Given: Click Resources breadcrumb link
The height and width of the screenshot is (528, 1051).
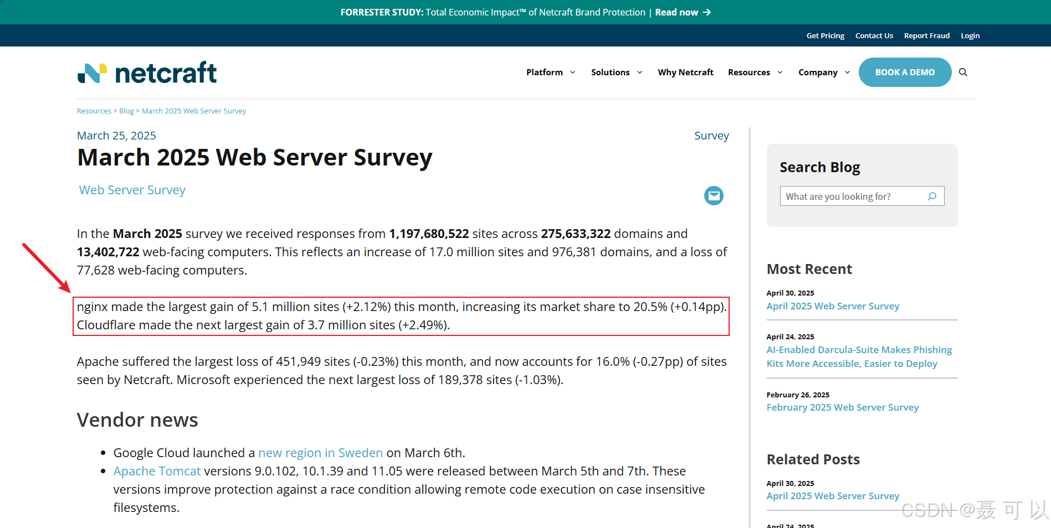Looking at the screenshot, I should 94,111.
